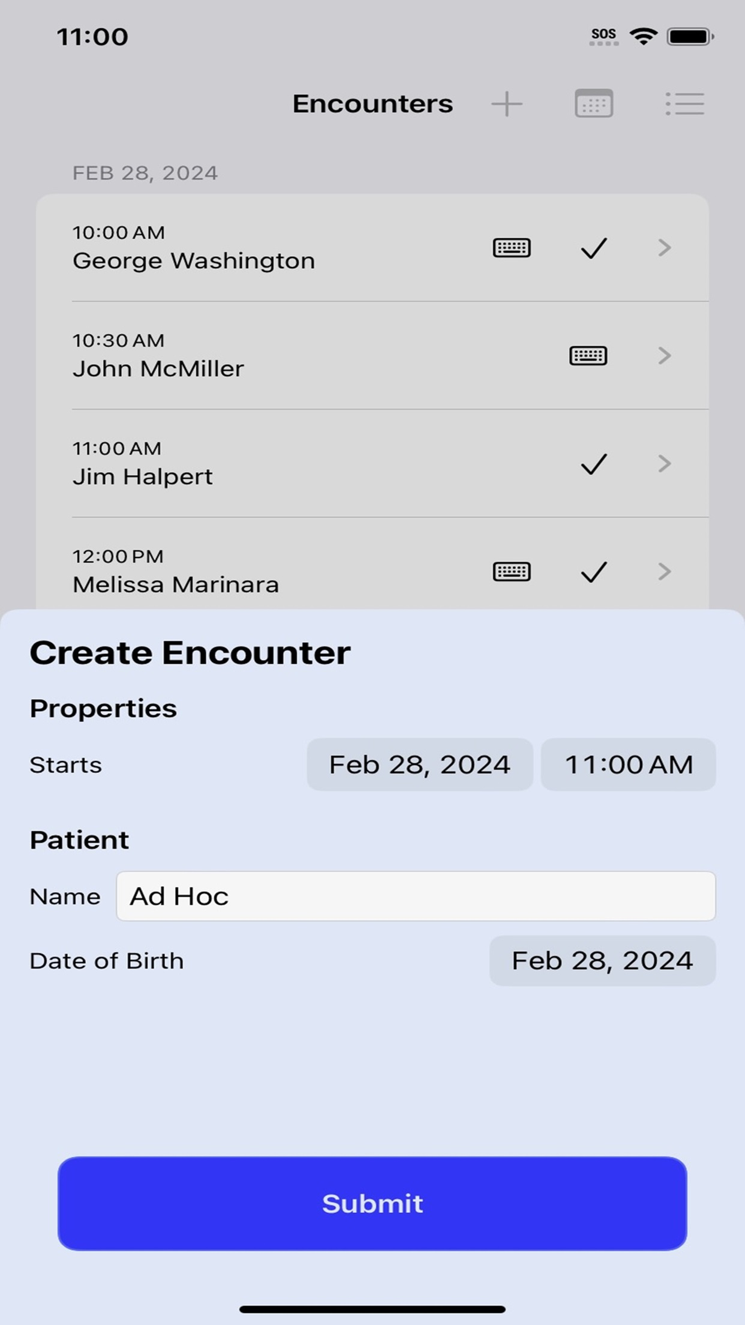Toggle checkmark on Jim Halpert encounter
The image size is (745, 1325).
(594, 464)
